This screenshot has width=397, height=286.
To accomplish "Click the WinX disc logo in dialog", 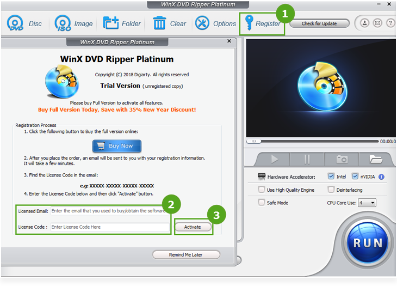I will click(x=63, y=81).
